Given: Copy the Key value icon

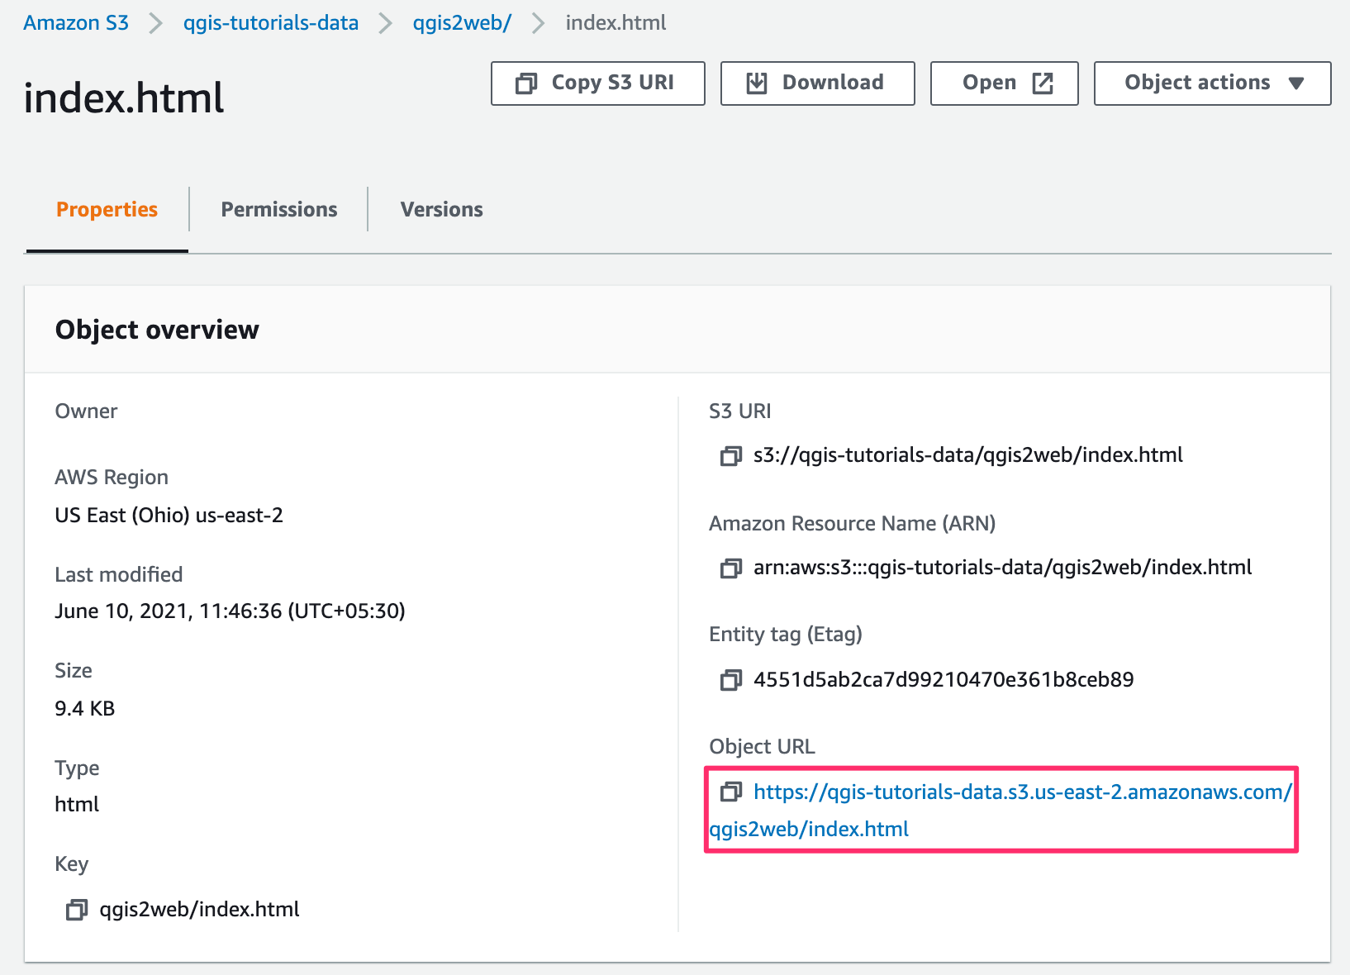Looking at the screenshot, I should coord(76,910).
